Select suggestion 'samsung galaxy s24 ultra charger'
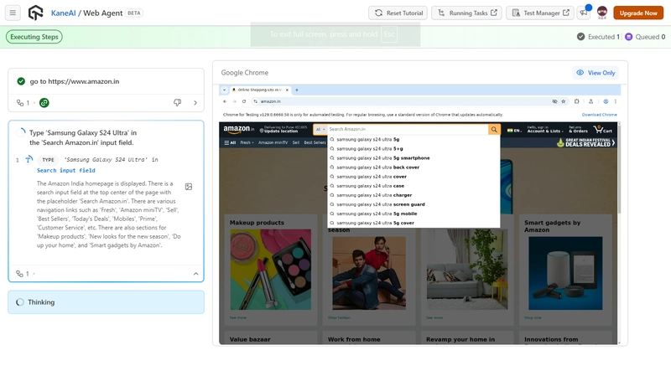The width and height of the screenshot is (671, 376). [x=414, y=195]
